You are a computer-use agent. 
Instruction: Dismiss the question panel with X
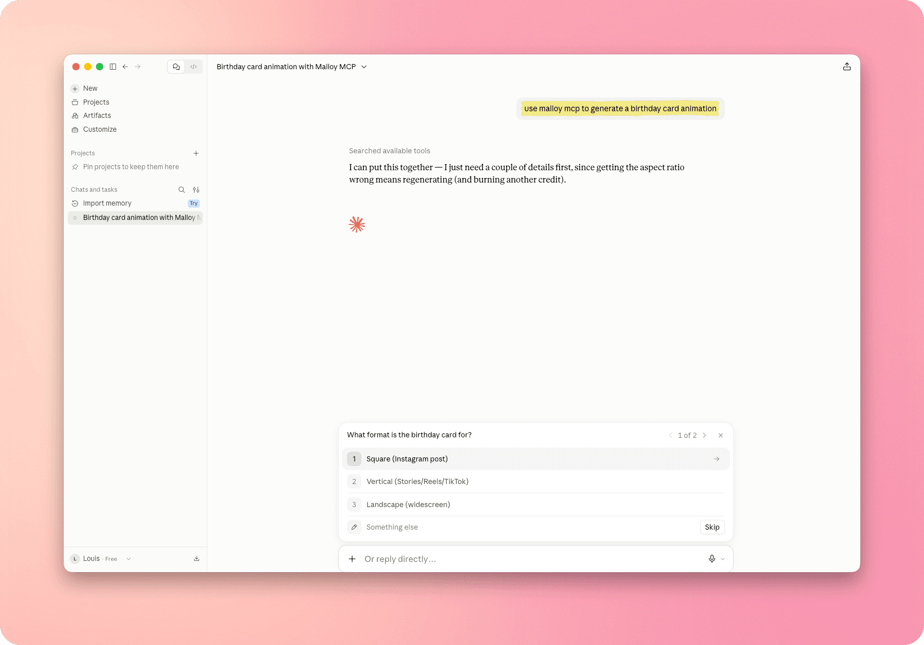721,435
